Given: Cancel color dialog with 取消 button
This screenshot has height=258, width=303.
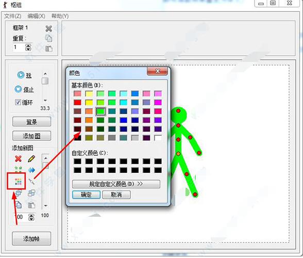Looking at the screenshot, I should pyautogui.click(x=116, y=195).
